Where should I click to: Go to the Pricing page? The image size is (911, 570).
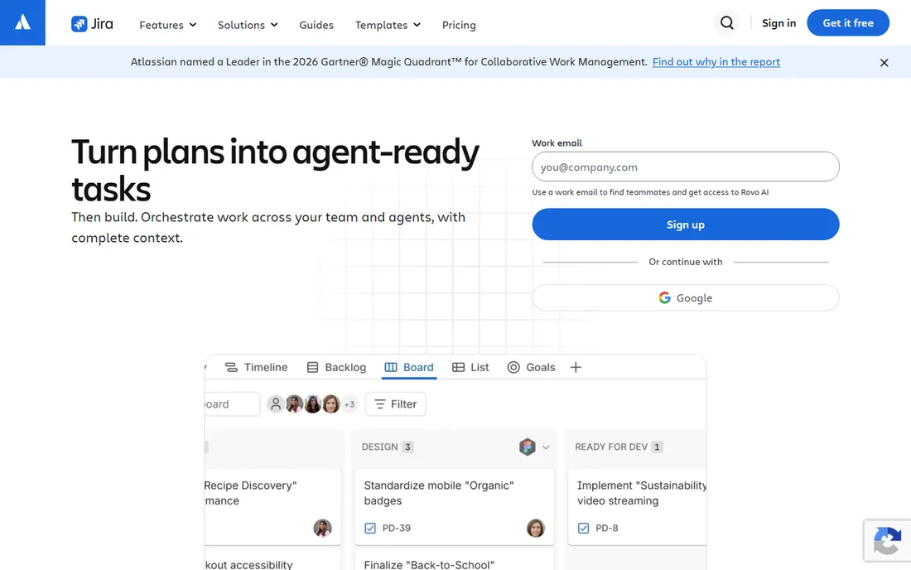tap(459, 25)
